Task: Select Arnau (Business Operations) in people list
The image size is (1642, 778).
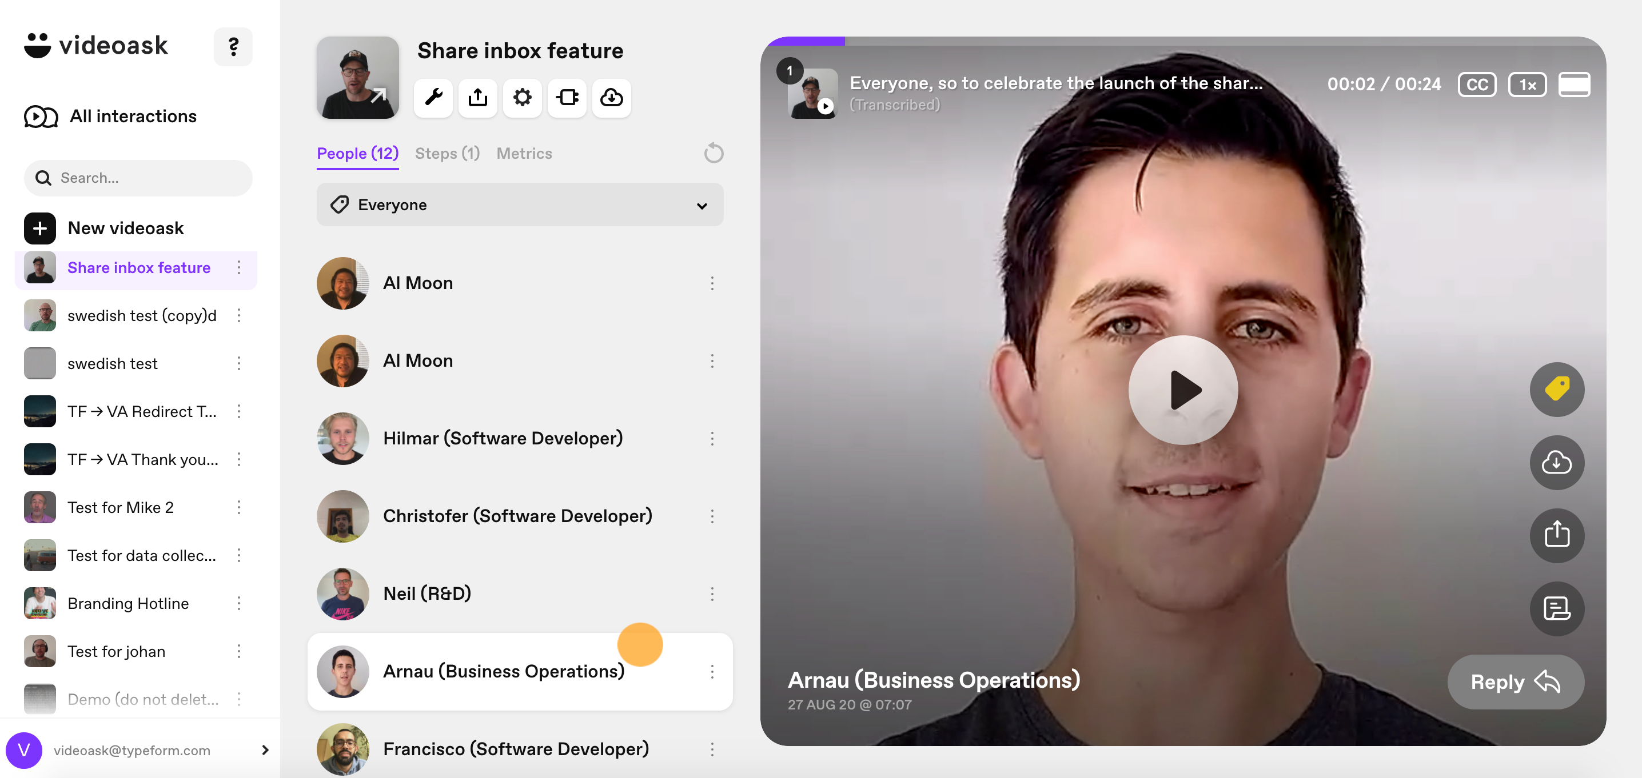Action: coord(520,671)
